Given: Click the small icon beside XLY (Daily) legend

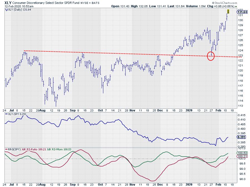Looking at the screenshot, I should point(6,10).
